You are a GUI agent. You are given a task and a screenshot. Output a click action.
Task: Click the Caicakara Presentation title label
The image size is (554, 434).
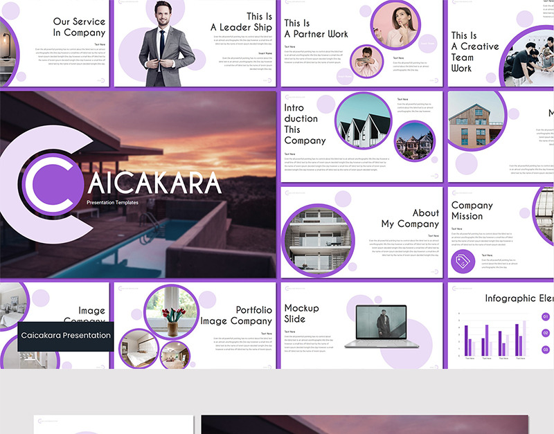coord(66,336)
